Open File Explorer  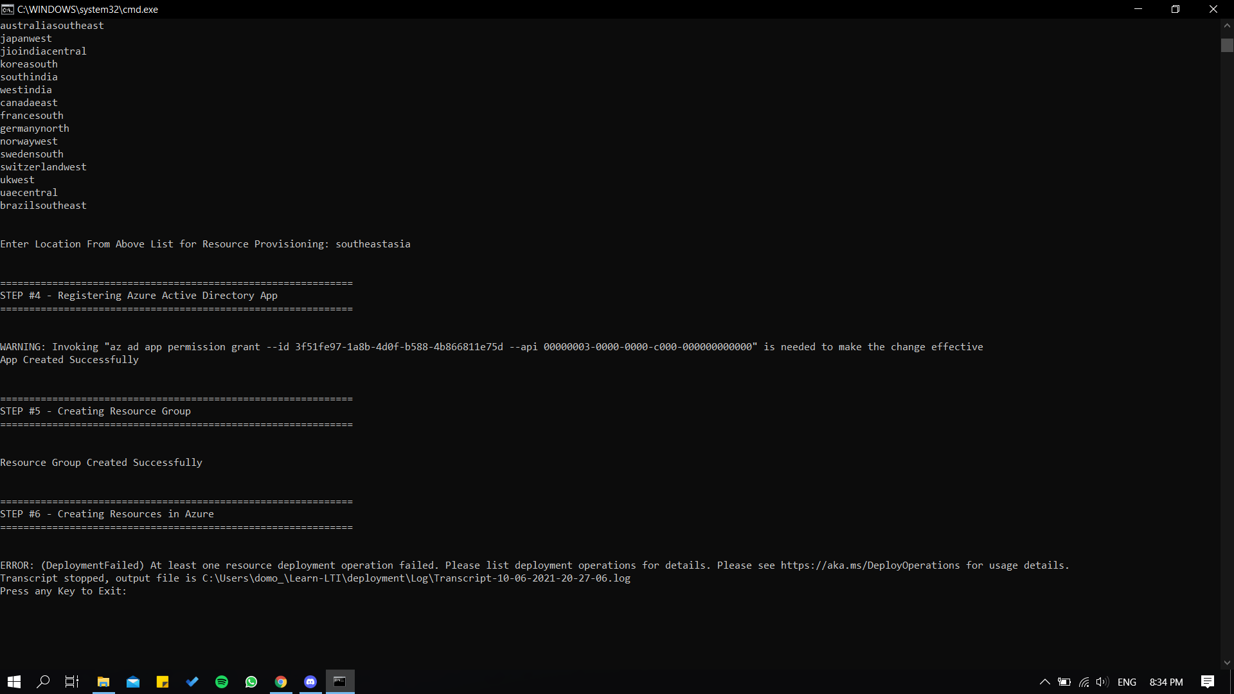pyautogui.click(x=103, y=682)
